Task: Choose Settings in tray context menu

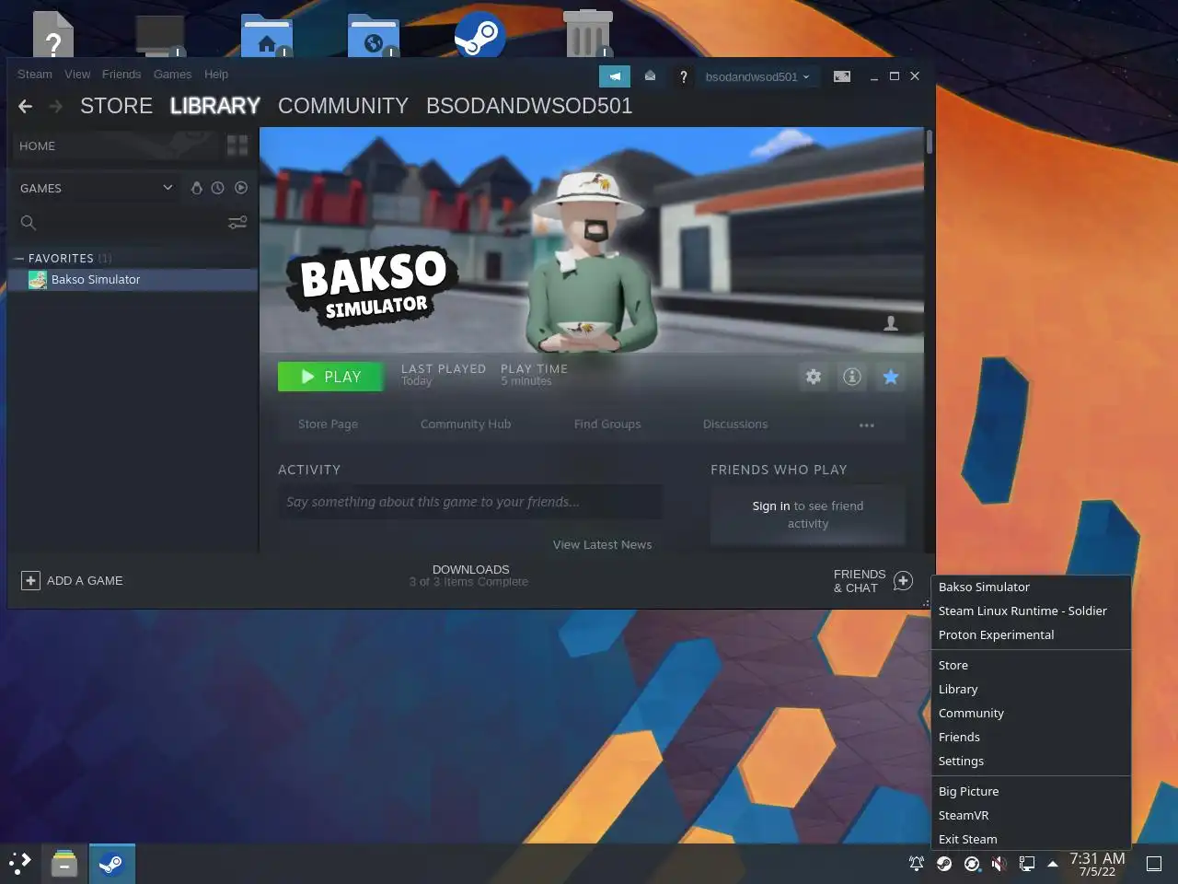Action: [1031, 762]
